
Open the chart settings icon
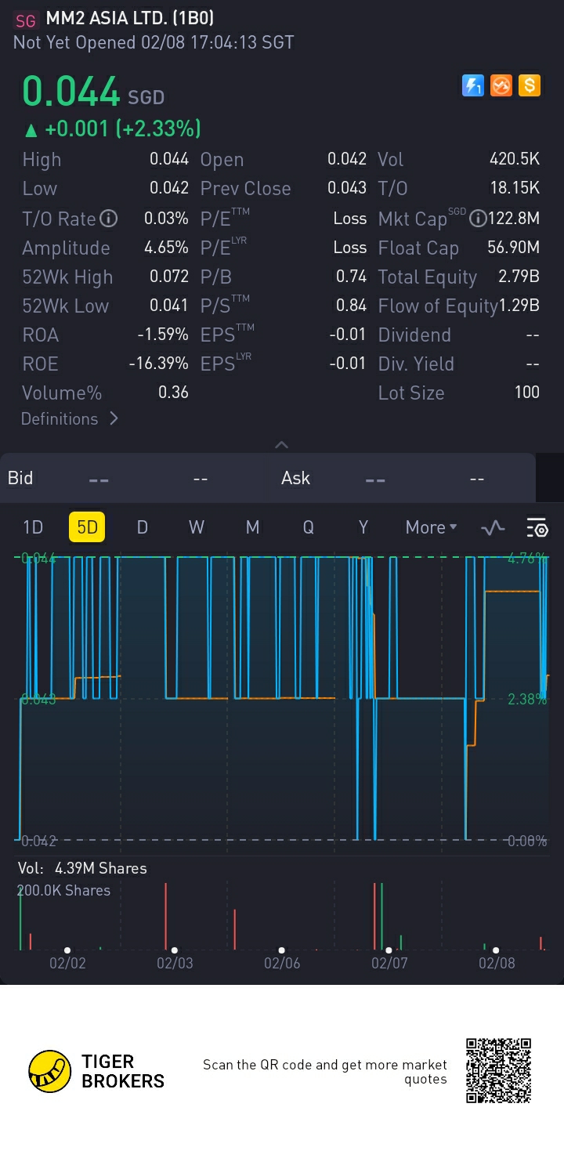coord(537,528)
